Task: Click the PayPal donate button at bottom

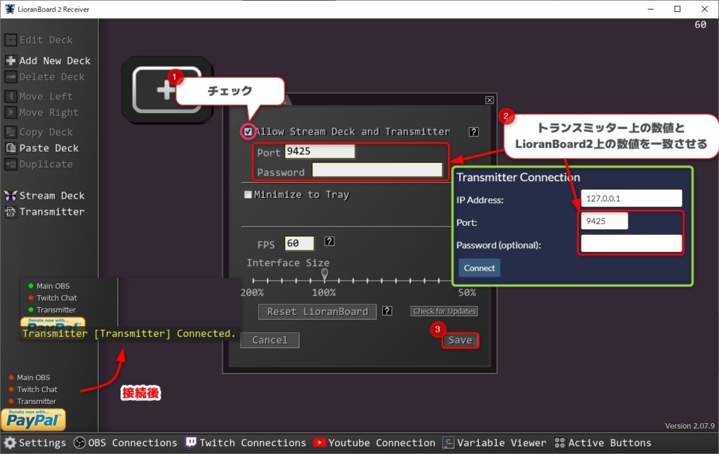Action: pyautogui.click(x=33, y=420)
